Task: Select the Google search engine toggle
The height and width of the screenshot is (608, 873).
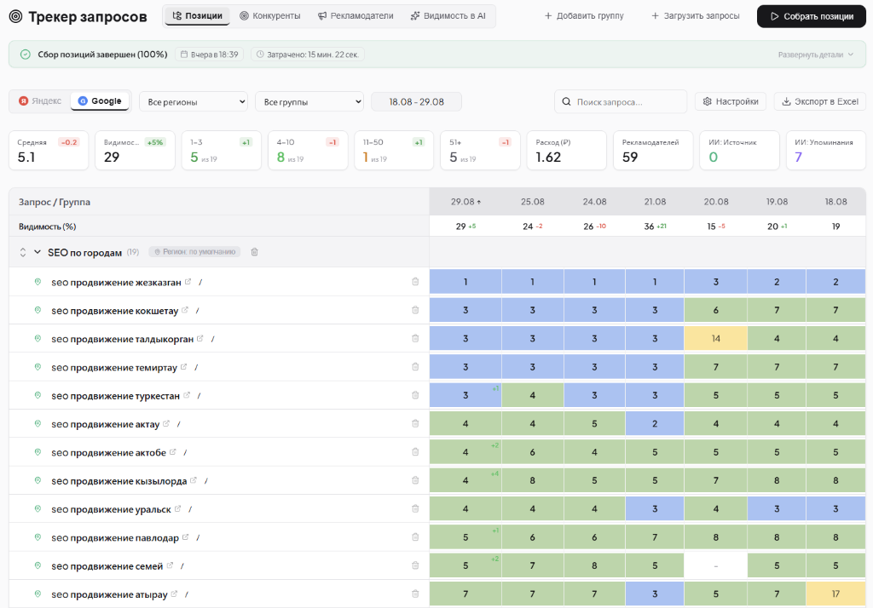Action: point(101,100)
